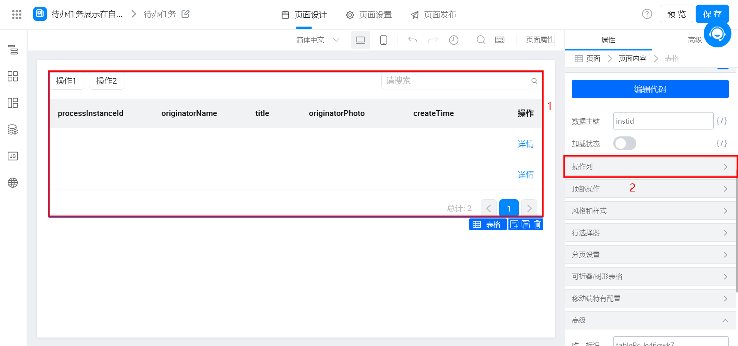Image resolution: width=738 pixels, height=346 pixels.
Task: Open the 简体中文 language dropdown
Action: coord(318,40)
